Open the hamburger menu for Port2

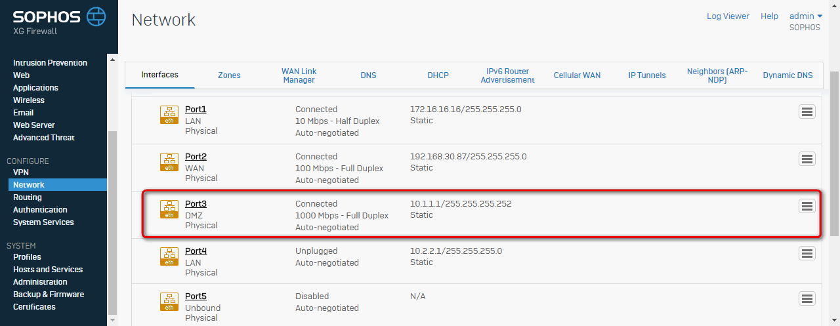coord(807,159)
